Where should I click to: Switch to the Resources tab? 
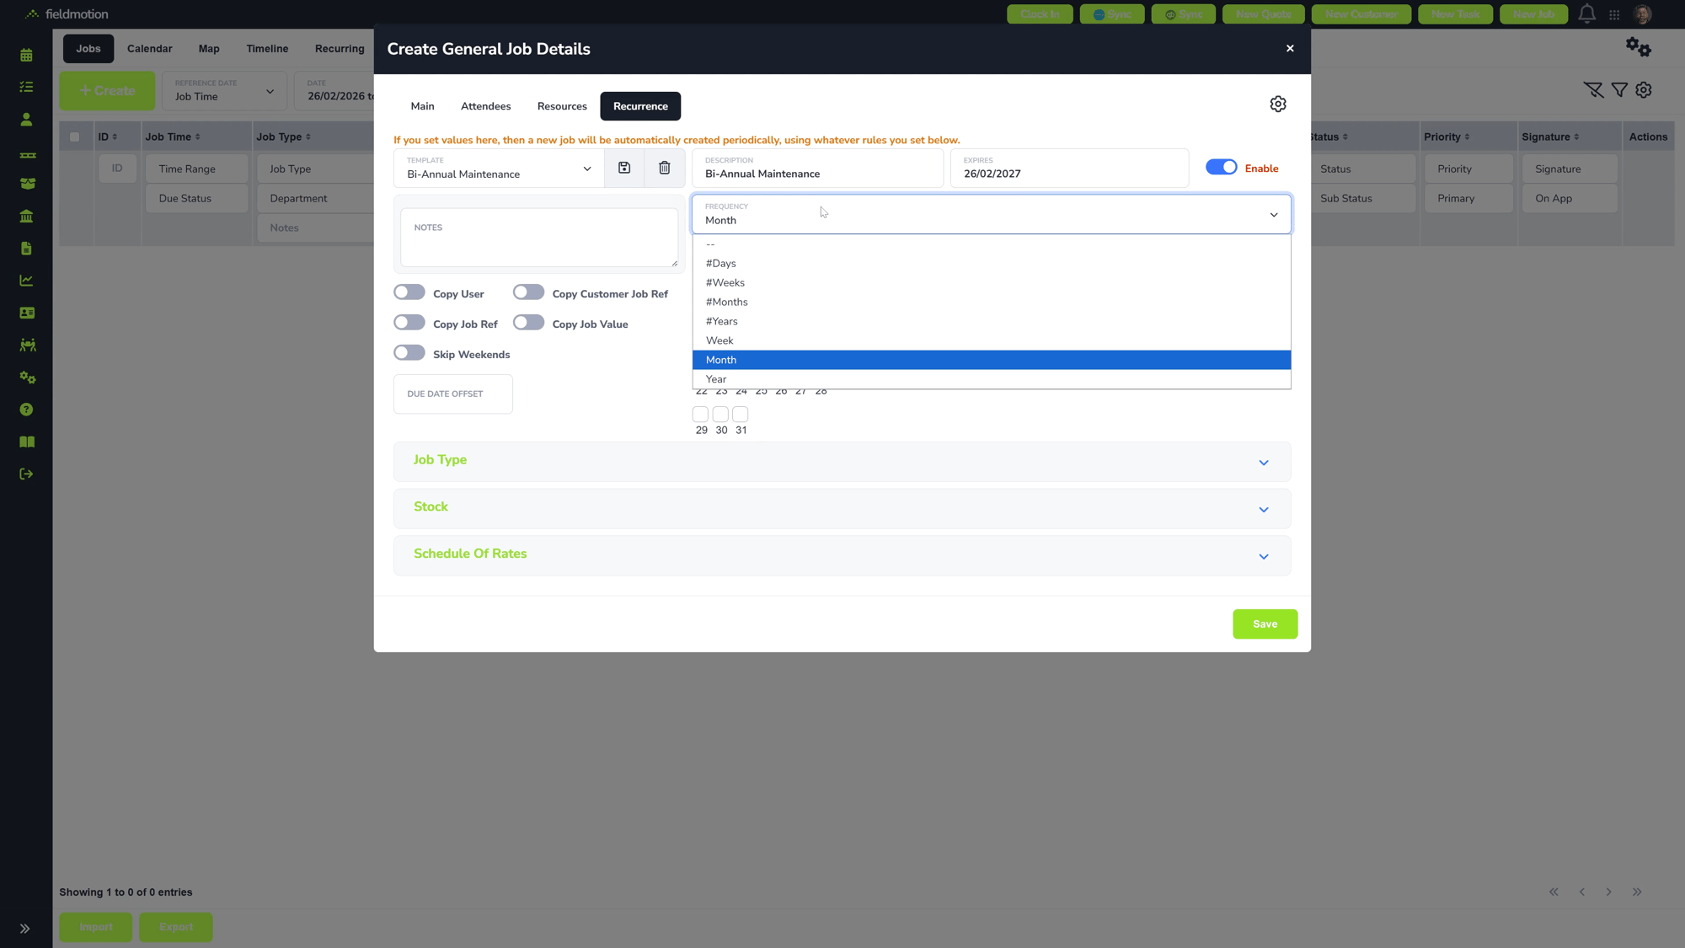tap(562, 106)
